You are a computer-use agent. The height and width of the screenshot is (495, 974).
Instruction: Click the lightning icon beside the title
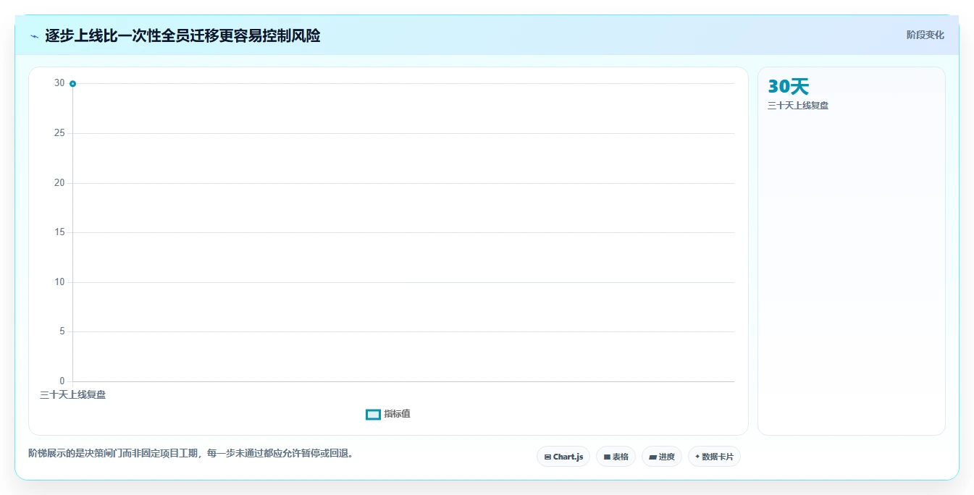[x=34, y=35]
